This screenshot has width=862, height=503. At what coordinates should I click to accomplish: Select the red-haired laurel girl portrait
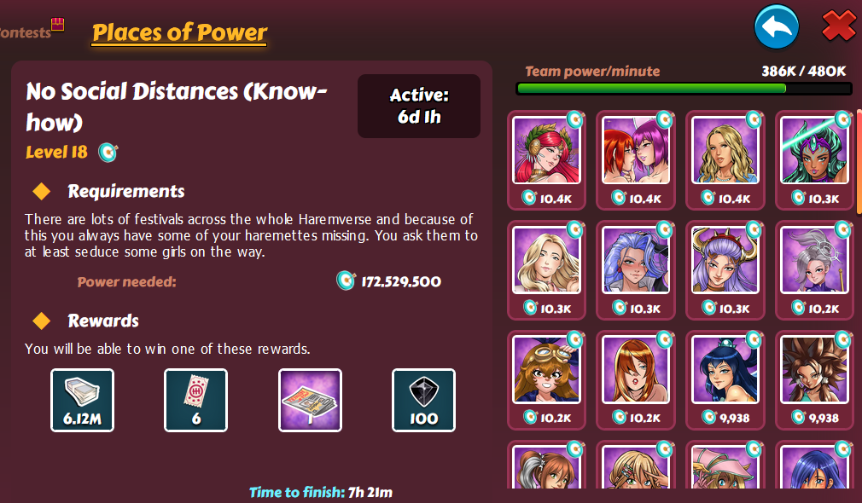click(x=546, y=160)
